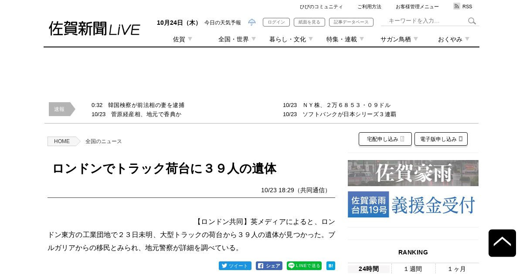The width and height of the screenshot is (523, 274).
Task: Click the ログイン button
Action: 276,22
